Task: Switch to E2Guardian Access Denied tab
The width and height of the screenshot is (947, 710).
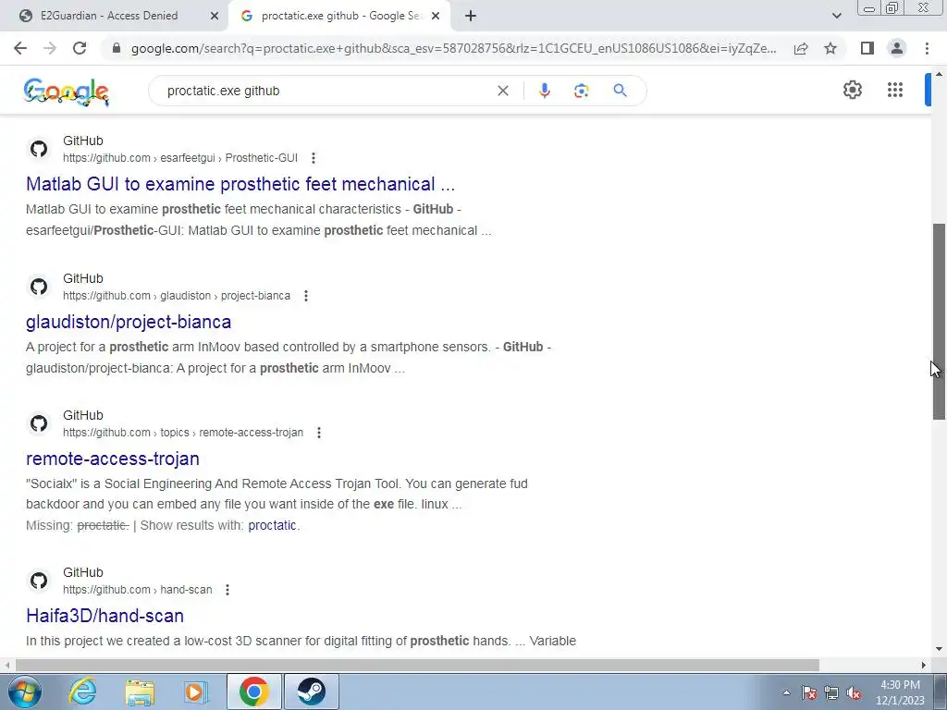Action: (x=109, y=16)
